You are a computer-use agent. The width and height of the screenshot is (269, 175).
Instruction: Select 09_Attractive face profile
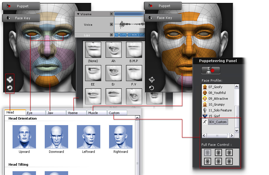coord(218,99)
